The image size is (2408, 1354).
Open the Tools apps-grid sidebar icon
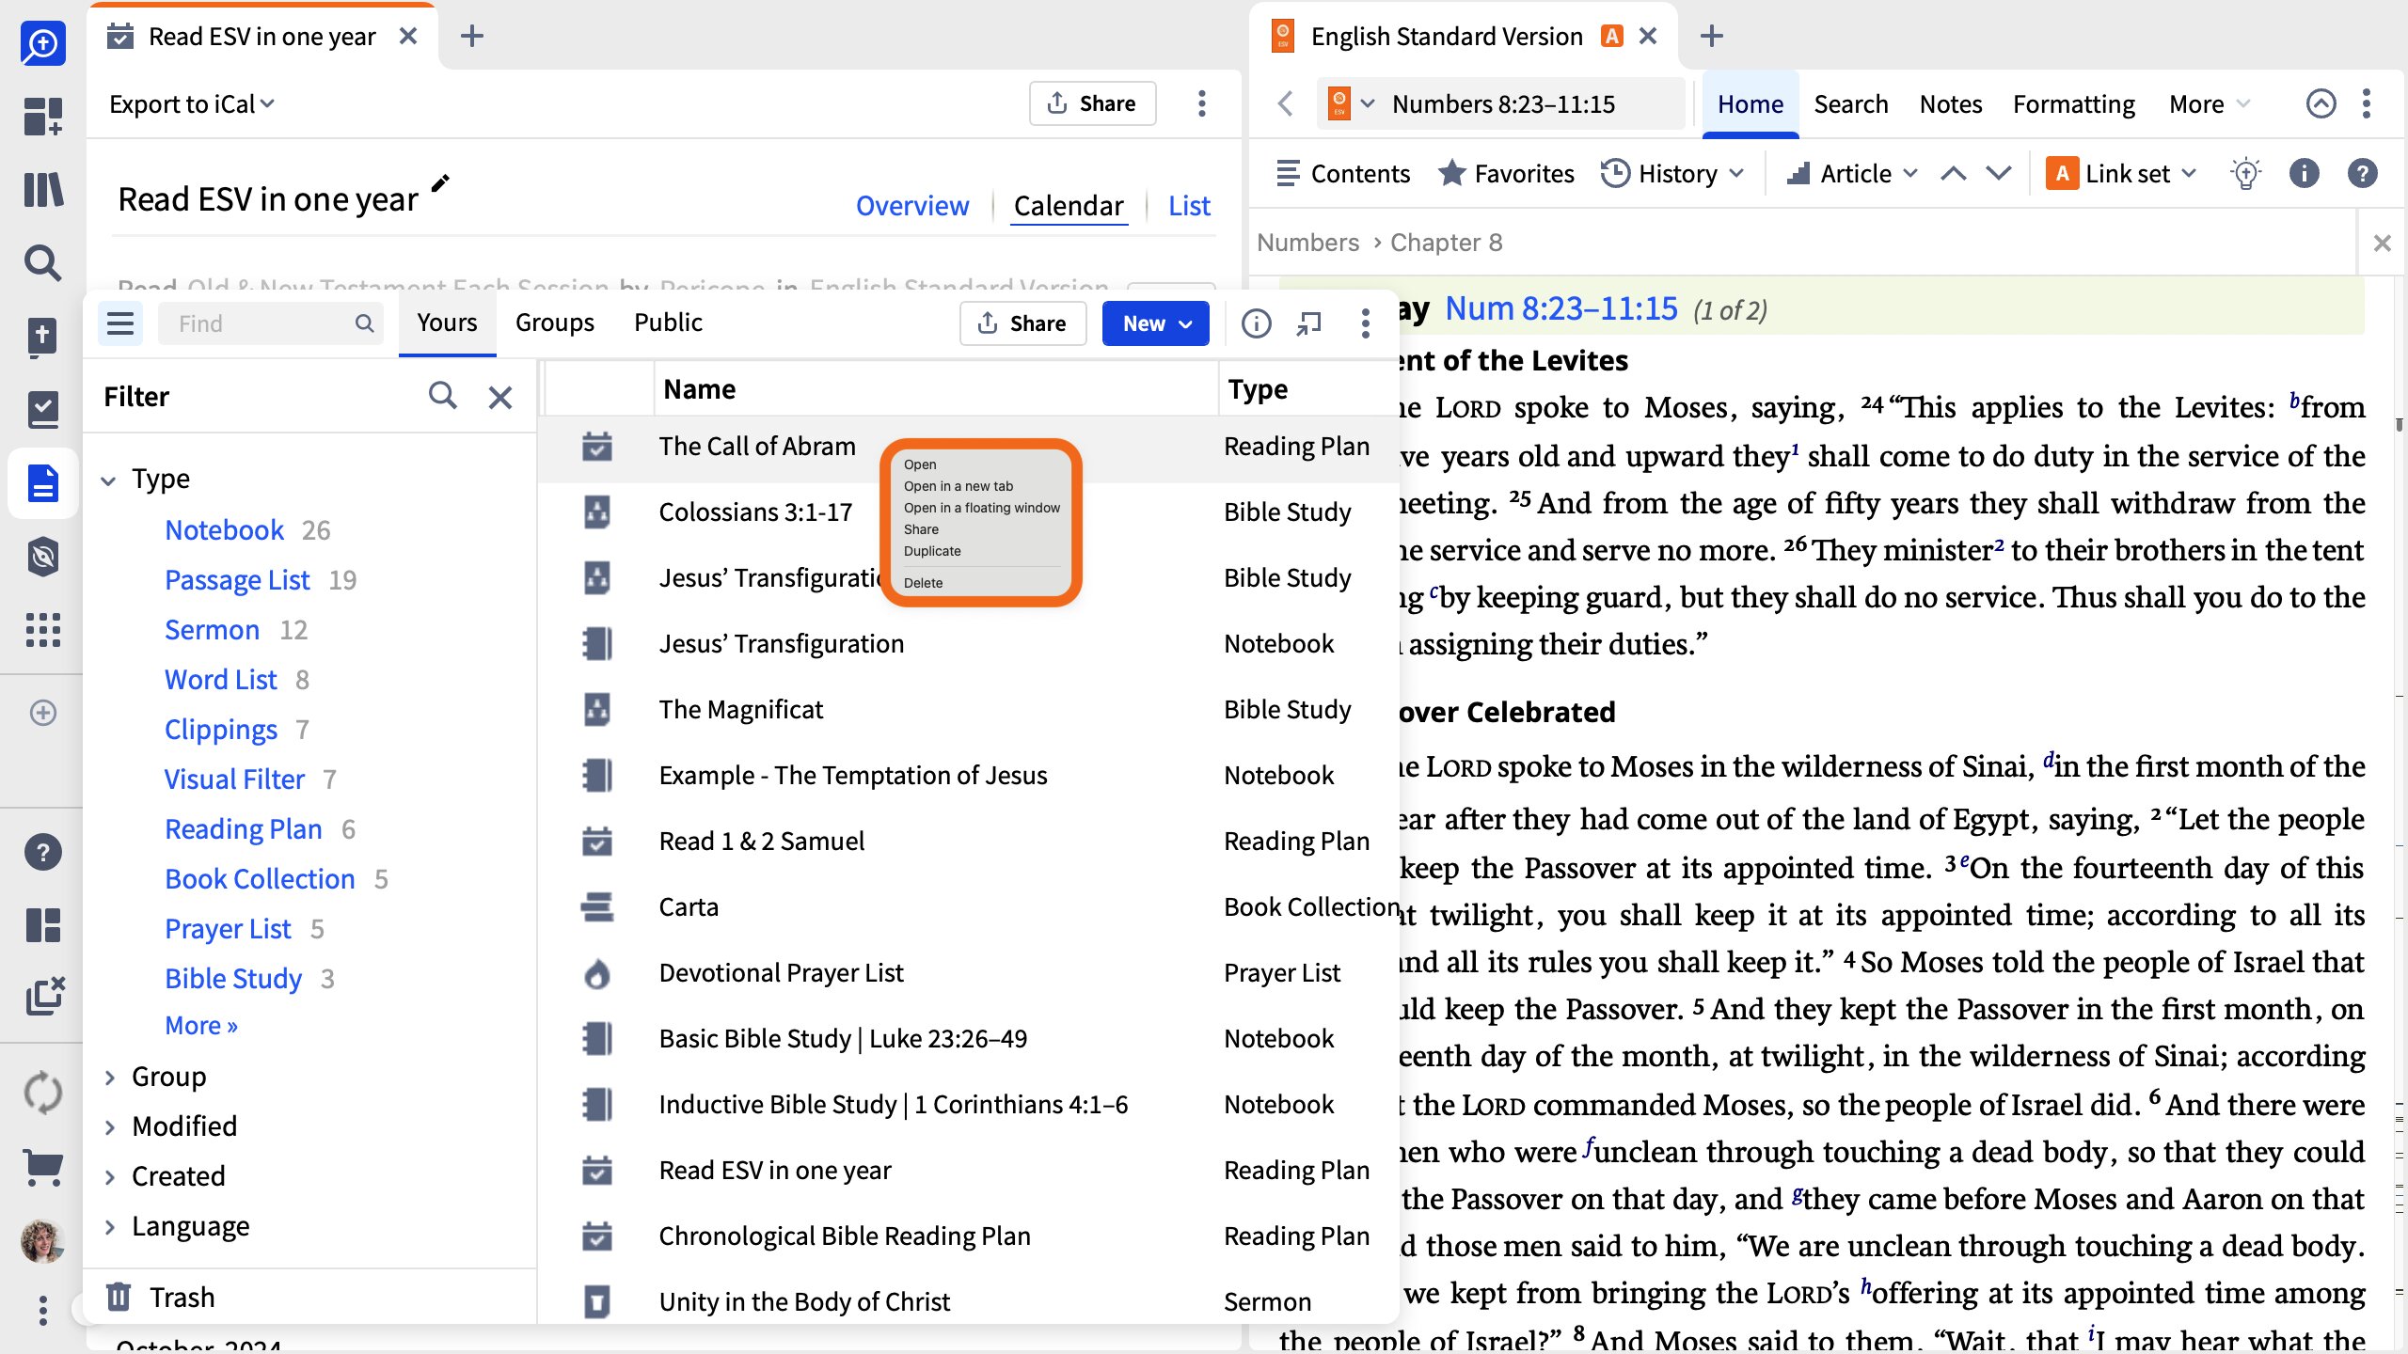(x=43, y=630)
